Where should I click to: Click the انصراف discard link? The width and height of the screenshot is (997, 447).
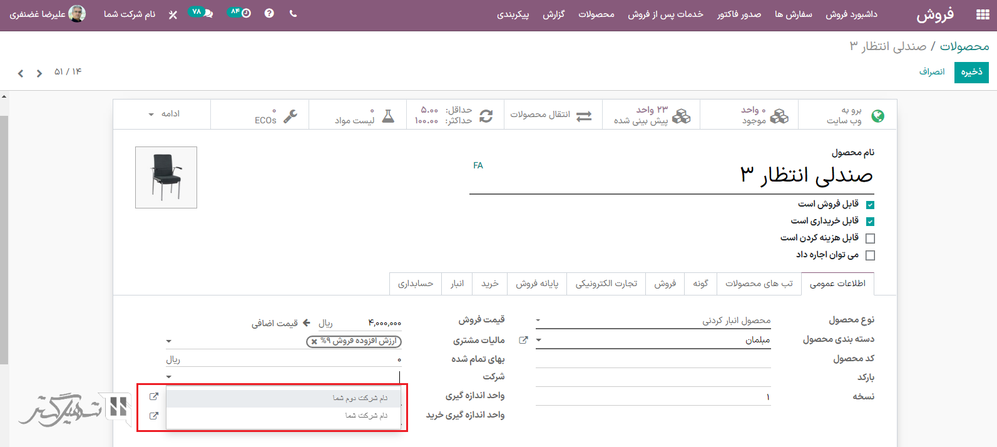pos(931,72)
